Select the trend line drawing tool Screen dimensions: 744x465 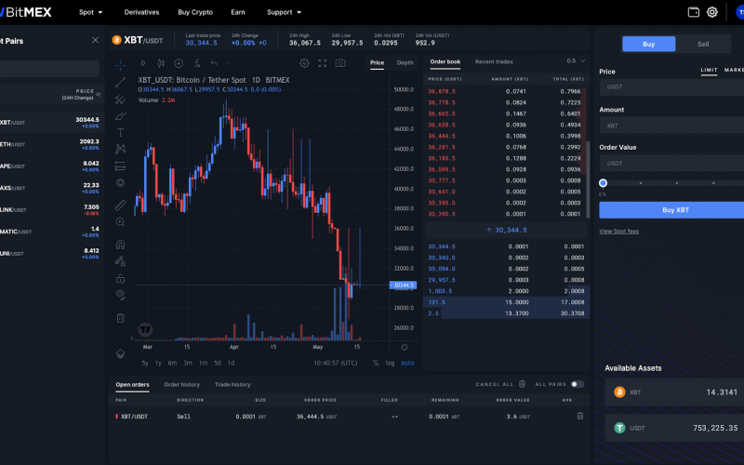pyautogui.click(x=121, y=82)
